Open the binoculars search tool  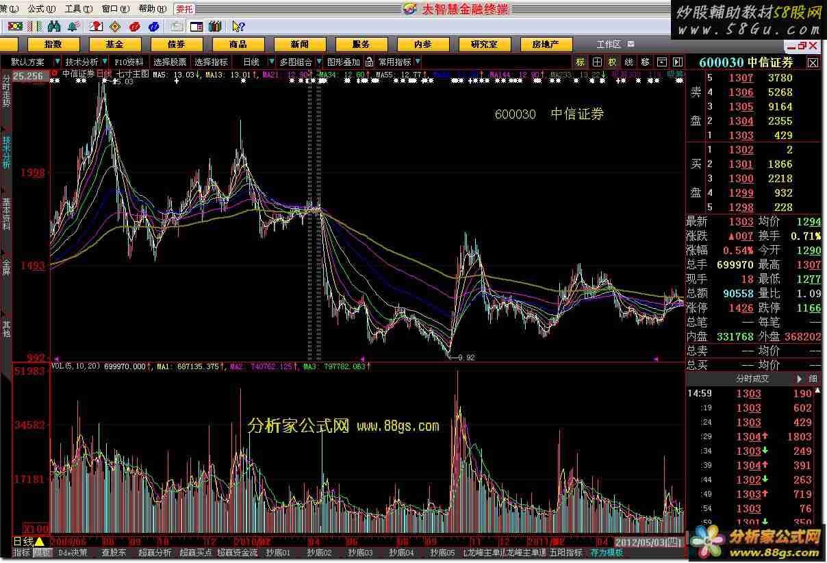tap(54, 27)
